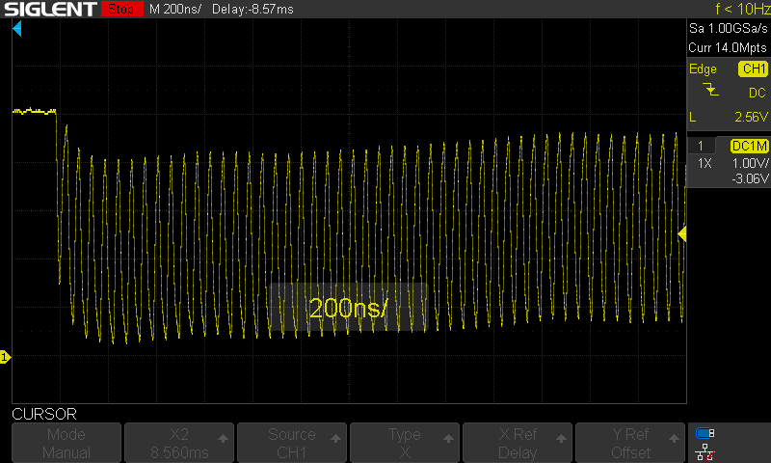Open the Y Ref Offset menu
Viewport: 771px width, 463px height.
tap(630, 443)
